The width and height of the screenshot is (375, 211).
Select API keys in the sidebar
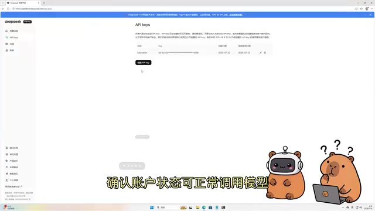pos(12,38)
